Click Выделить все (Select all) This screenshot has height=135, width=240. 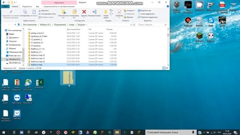(x=144, y=10)
